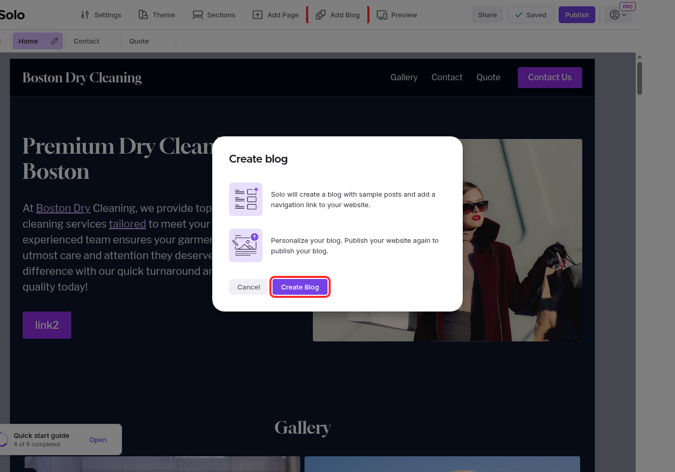Click the scrollbar up arrow
Viewport: 675px width, 472px height.
pos(639,57)
